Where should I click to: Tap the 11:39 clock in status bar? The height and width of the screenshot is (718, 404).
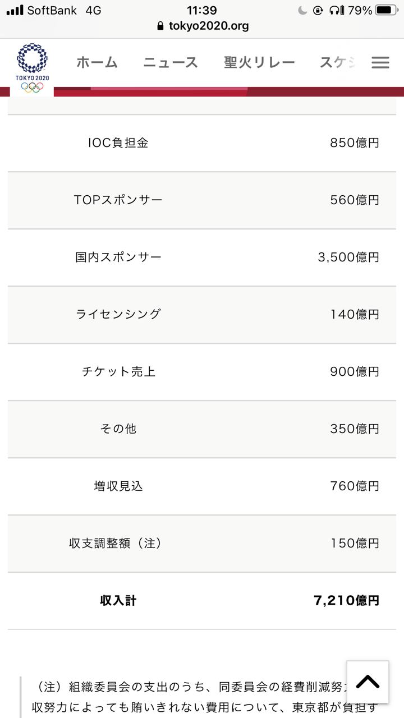[x=201, y=10]
